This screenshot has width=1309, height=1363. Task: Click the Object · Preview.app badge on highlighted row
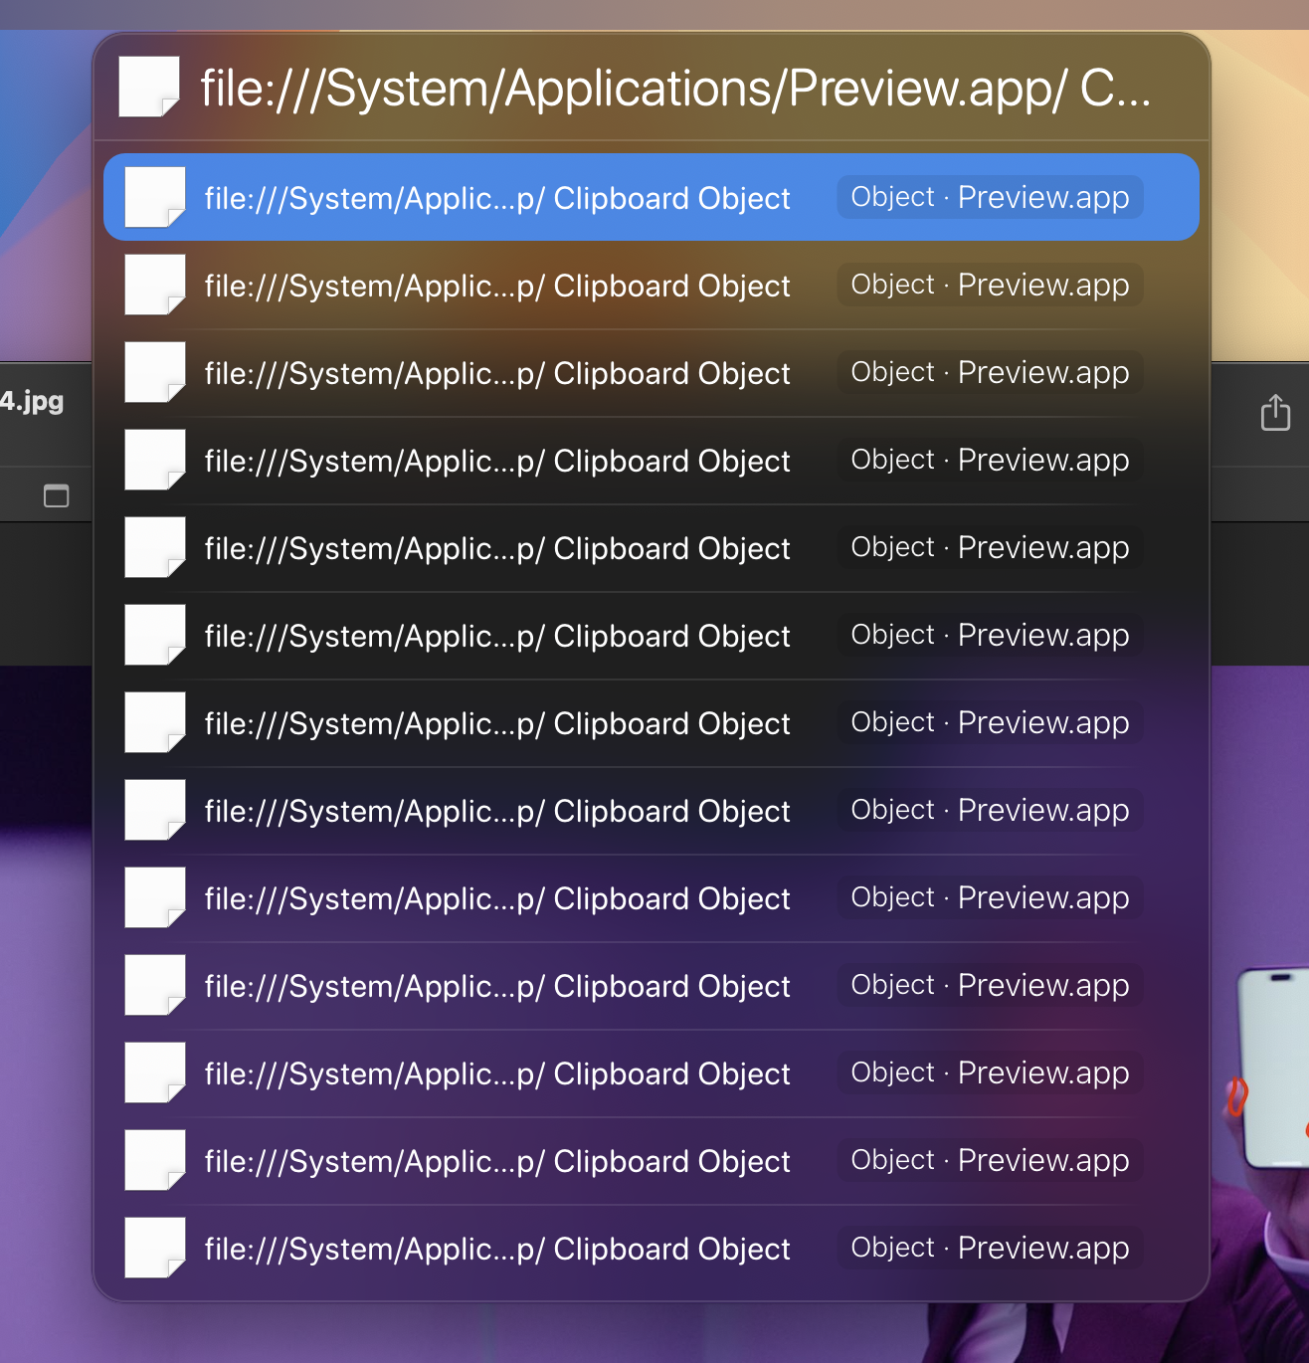[990, 197]
